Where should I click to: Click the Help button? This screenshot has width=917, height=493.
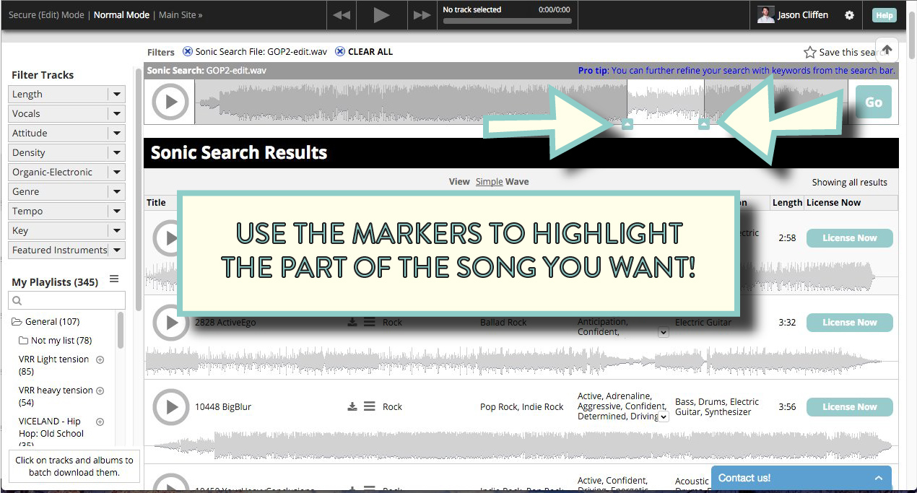click(x=884, y=15)
